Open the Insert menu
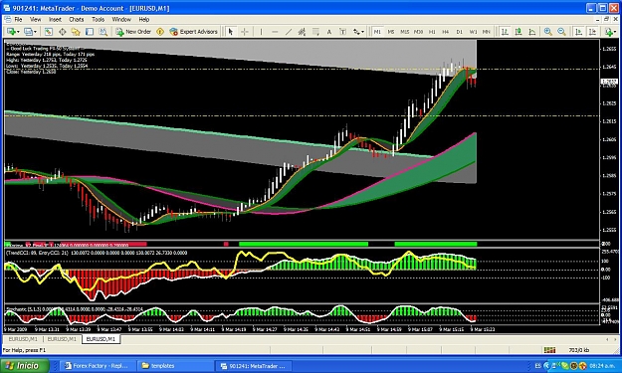The image size is (622, 373). click(x=55, y=20)
